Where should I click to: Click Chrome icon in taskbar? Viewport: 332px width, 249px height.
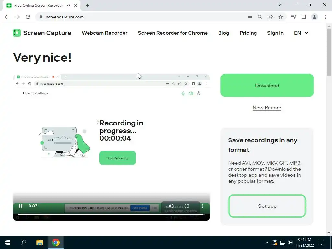(56, 243)
